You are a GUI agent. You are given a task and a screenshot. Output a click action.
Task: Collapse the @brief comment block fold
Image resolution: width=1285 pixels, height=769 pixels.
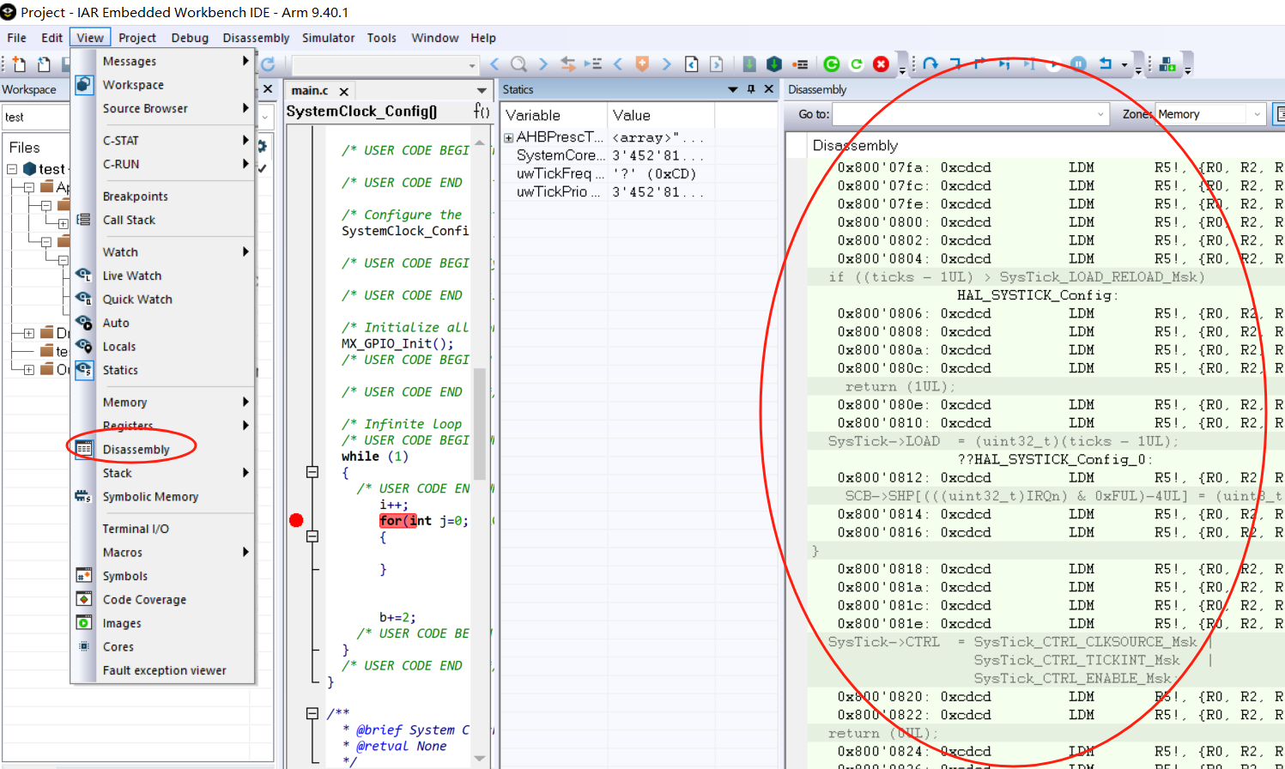[312, 713]
